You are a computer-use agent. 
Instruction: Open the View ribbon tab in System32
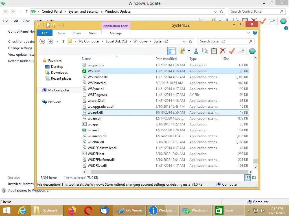click(93, 33)
